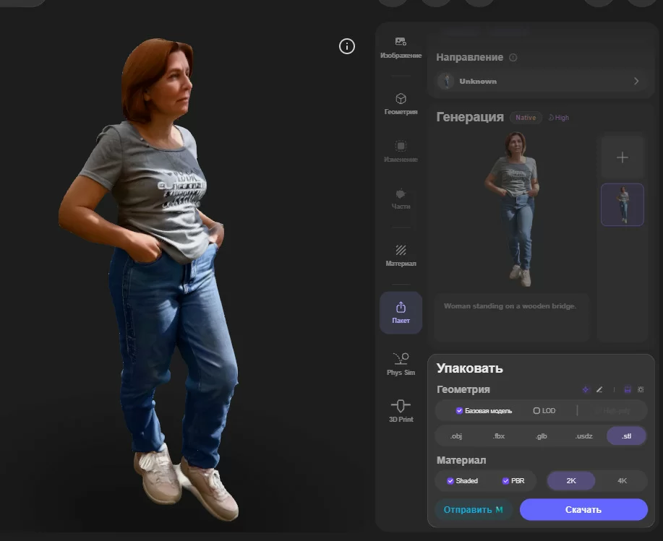The image size is (663, 541).
Task: Choose the .obj export format
Action: [455, 436]
